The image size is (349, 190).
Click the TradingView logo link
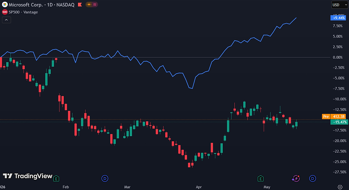[x=28, y=176]
